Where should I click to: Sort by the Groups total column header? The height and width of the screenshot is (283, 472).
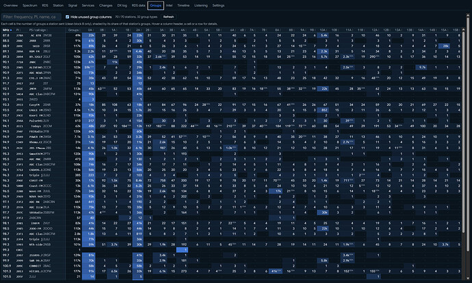coord(73,30)
